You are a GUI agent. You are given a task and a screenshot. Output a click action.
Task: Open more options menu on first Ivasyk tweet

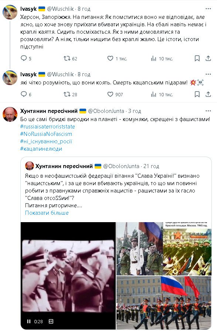point(208,9)
